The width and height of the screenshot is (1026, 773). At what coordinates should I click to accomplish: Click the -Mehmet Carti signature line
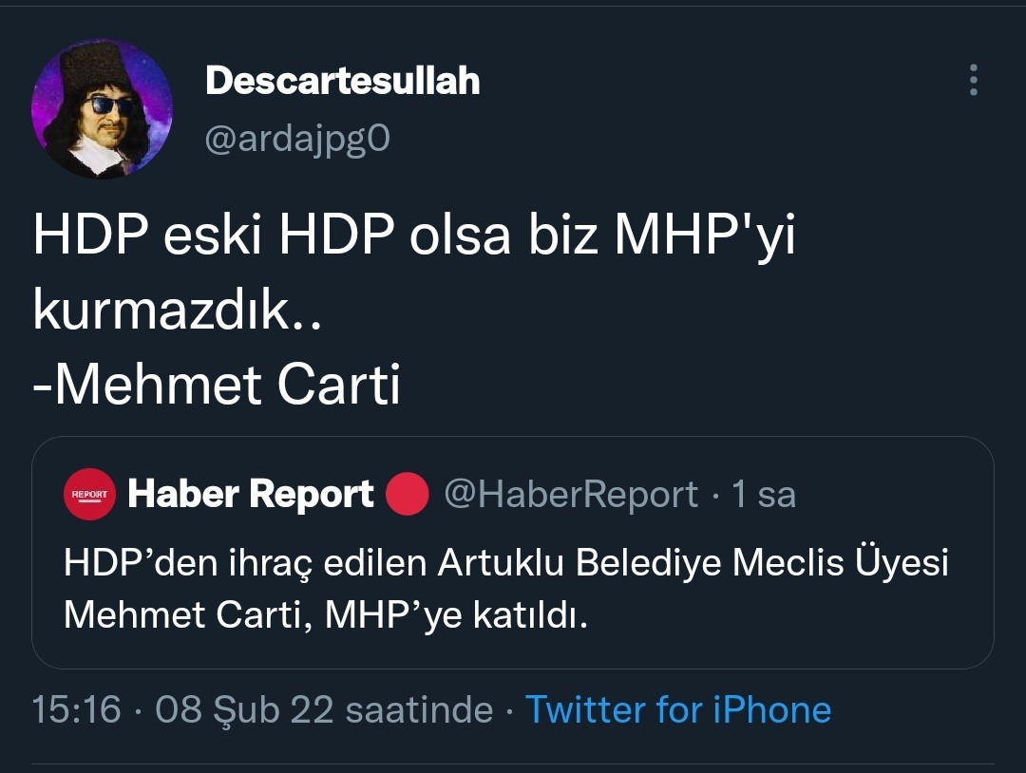coord(217,384)
